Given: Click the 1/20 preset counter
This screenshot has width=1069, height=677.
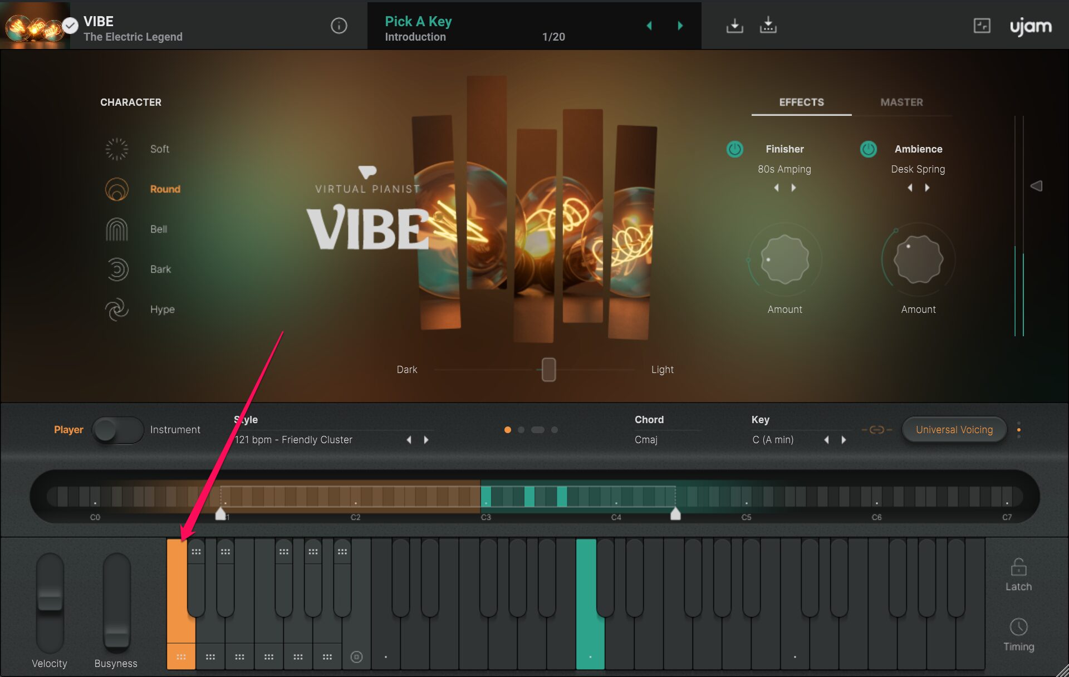Looking at the screenshot, I should pos(553,37).
